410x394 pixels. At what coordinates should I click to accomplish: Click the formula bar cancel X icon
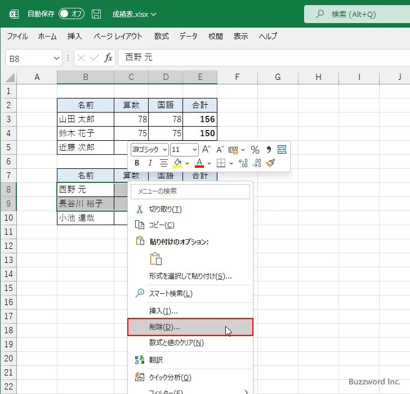coord(81,58)
